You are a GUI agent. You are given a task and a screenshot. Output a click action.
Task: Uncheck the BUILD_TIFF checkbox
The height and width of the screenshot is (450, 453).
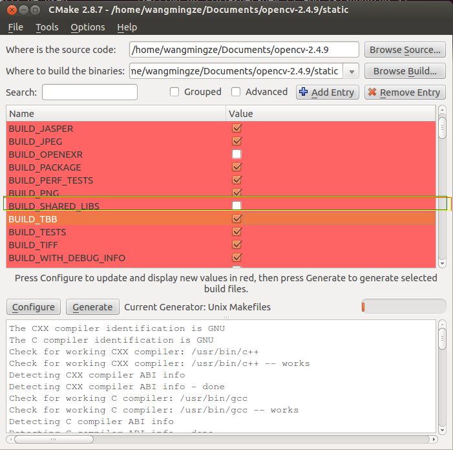(x=237, y=244)
